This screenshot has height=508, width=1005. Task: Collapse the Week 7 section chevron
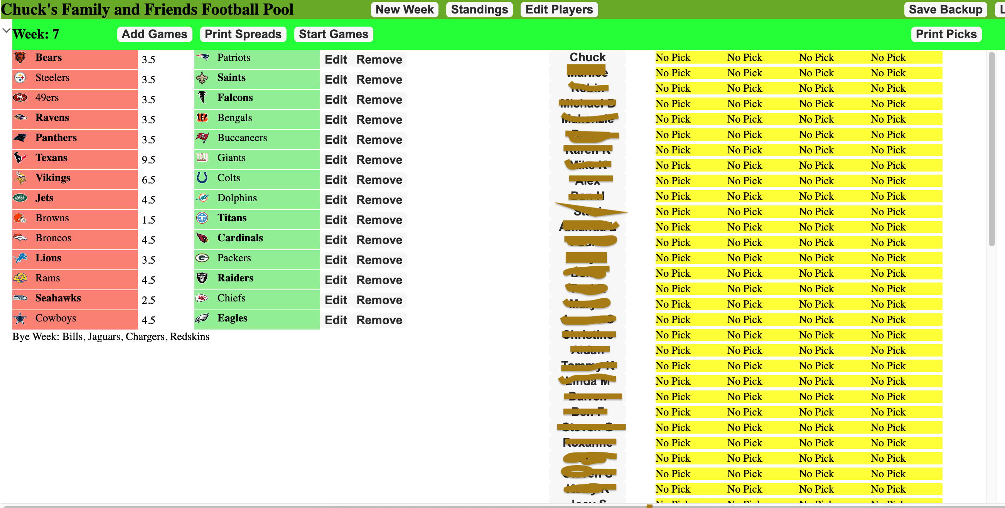pyautogui.click(x=6, y=30)
